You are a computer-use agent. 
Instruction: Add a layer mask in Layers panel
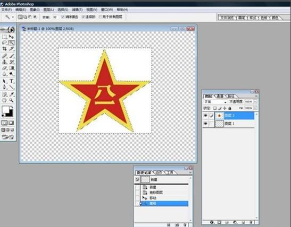click(x=219, y=222)
